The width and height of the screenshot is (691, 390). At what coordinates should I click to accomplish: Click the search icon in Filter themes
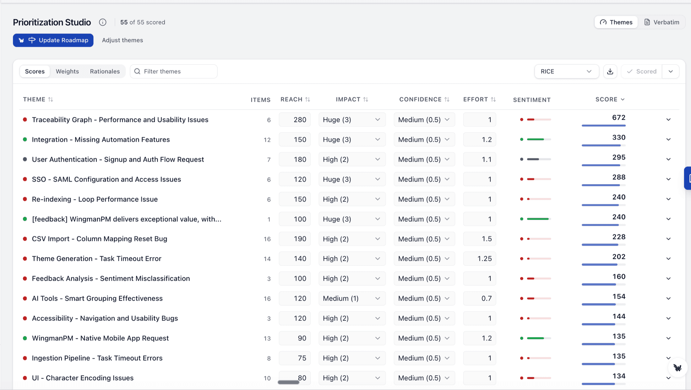[137, 72]
